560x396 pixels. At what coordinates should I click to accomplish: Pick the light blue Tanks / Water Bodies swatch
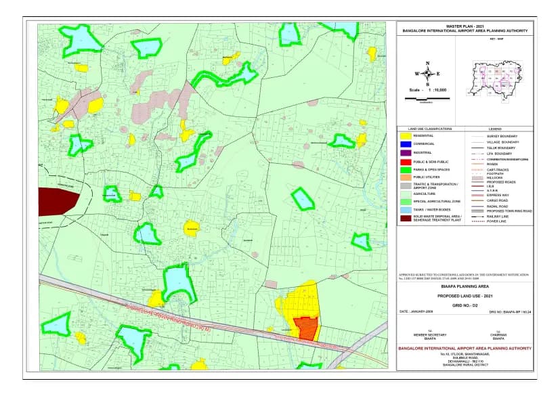click(x=406, y=211)
